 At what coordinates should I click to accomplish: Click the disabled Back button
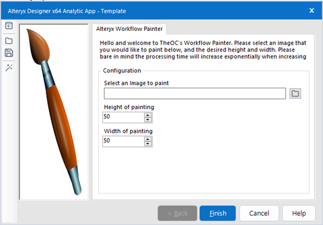(177, 213)
